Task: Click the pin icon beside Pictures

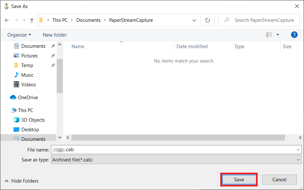Action: 53,56
